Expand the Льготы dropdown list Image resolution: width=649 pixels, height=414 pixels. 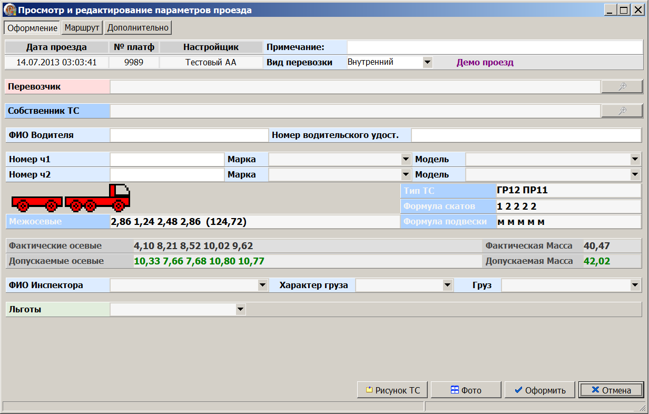coord(240,309)
